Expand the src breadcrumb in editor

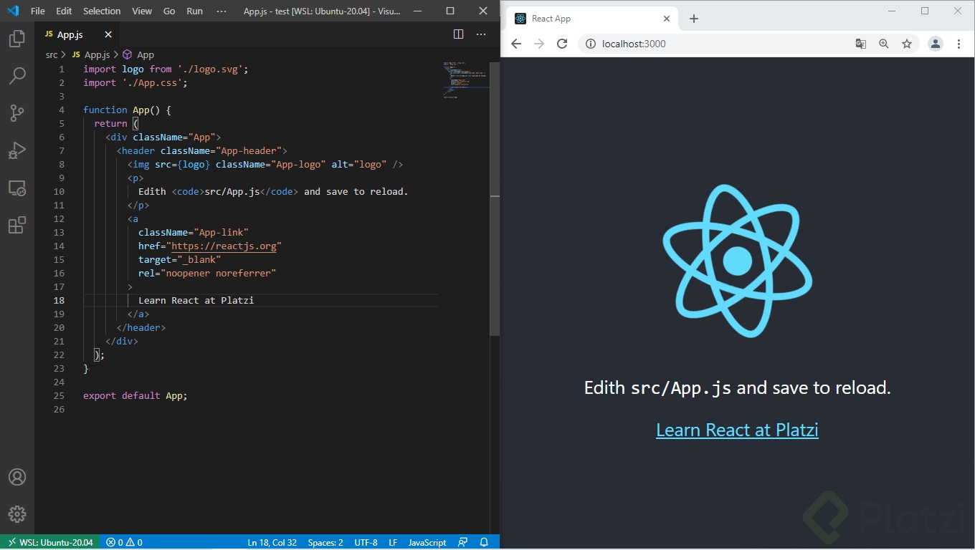[52, 54]
